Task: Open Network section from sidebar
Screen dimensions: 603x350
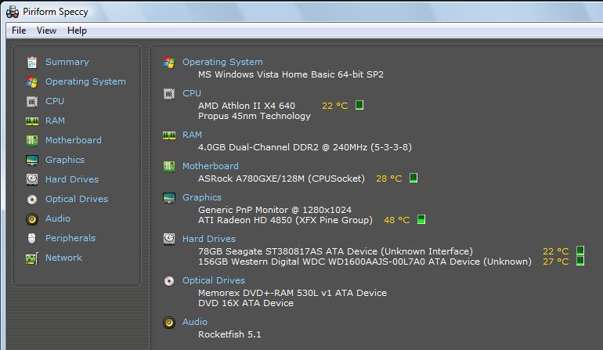Action: (x=63, y=258)
